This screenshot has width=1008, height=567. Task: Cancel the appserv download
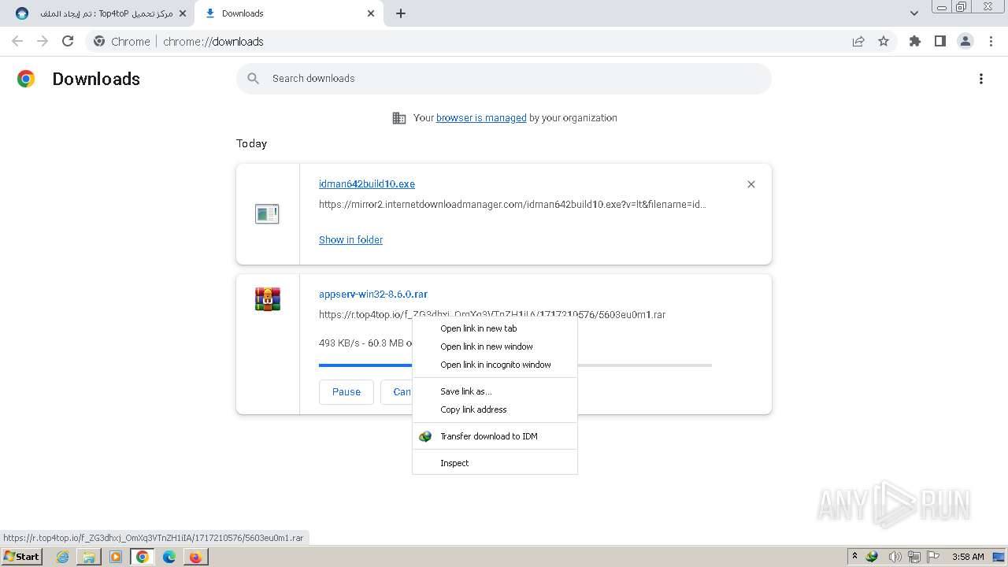pos(397,391)
